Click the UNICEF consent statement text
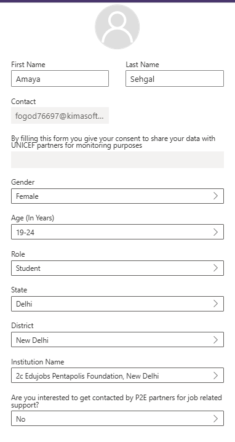Viewport: 235px width, 442px height. [x=113, y=142]
